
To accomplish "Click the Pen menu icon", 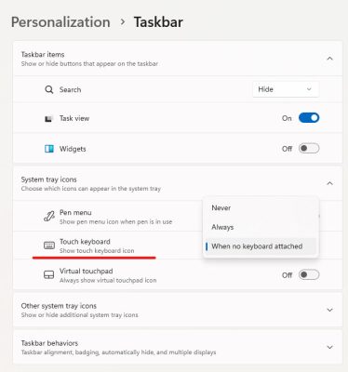I will [x=49, y=216].
